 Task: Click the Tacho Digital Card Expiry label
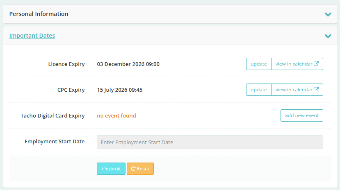pos(52,116)
